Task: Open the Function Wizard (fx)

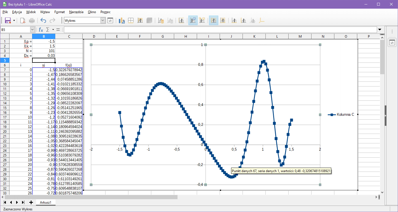Action: point(41,30)
